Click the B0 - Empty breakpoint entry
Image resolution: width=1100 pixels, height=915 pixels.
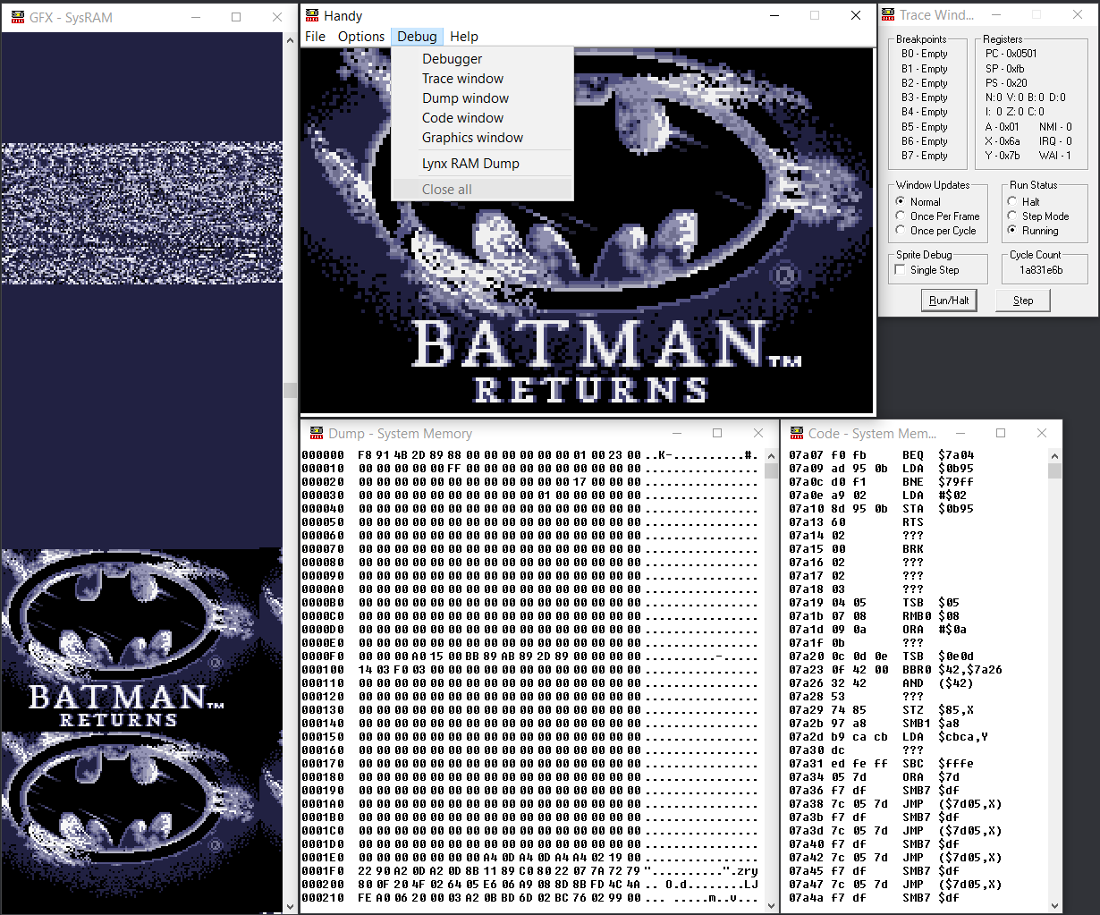(924, 54)
